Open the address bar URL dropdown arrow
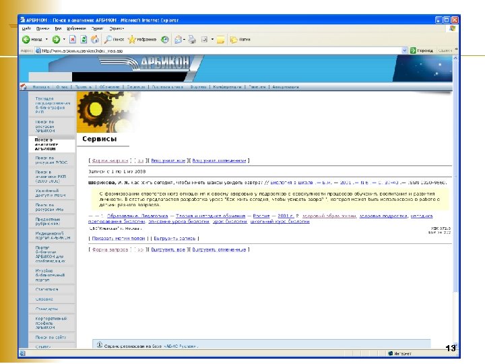Viewport: 485px width, 364px height. point(404,50)
